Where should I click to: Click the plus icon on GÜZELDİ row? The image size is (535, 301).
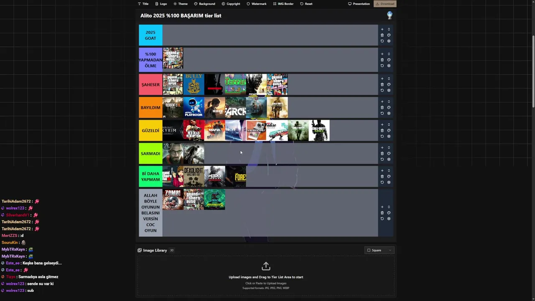pyautogui.click(x=382, y=125)
